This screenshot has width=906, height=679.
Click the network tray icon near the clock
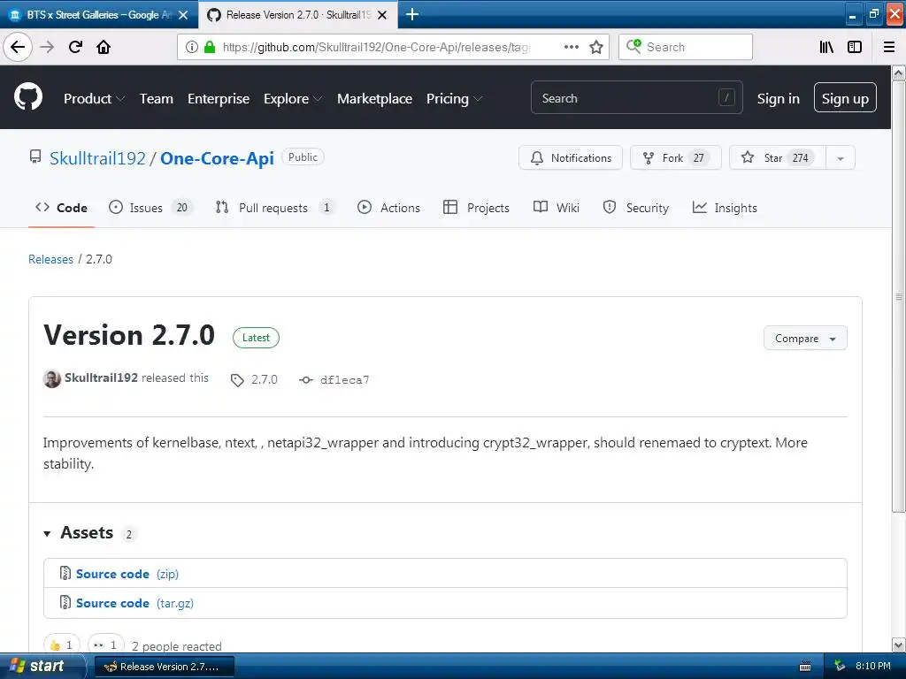tap(840, 666)
